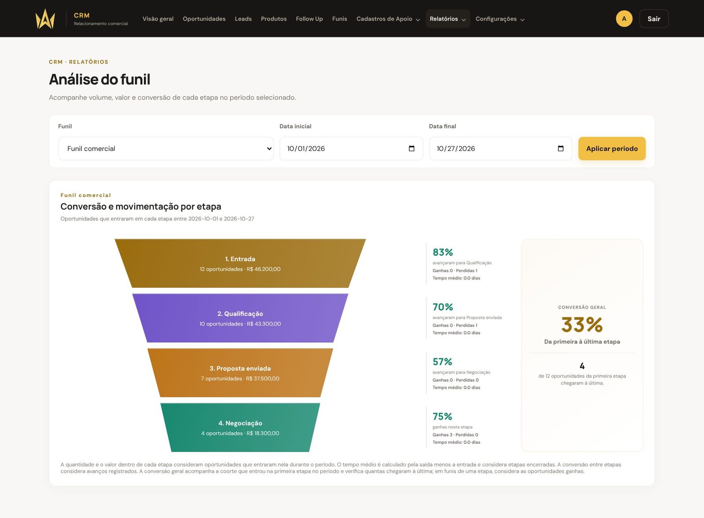Go to Visão geral page
704x518 pixels.
[x=158, y=19]
